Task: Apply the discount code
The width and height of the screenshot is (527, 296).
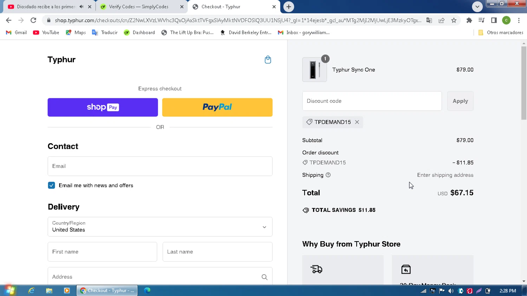Action: click(x=460, y=101)
